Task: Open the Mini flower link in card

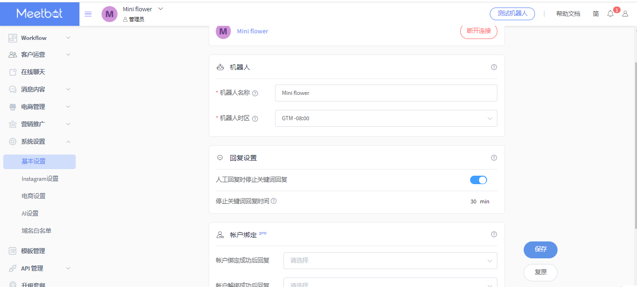Action: 252,31
